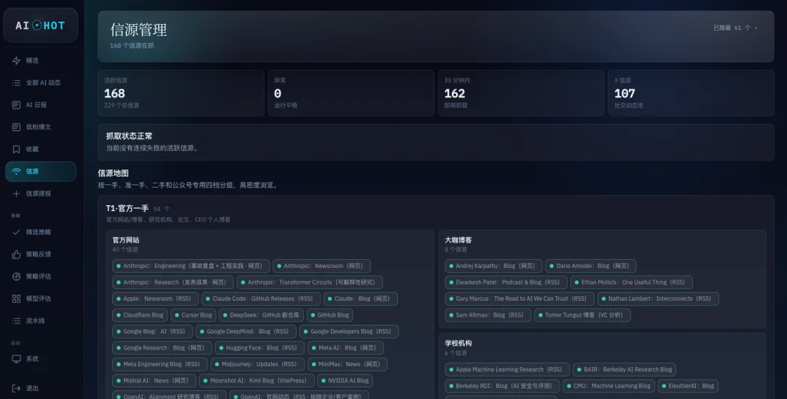
Task: Open Meta Engineering Blog chip
Action: tap(160, 364)
